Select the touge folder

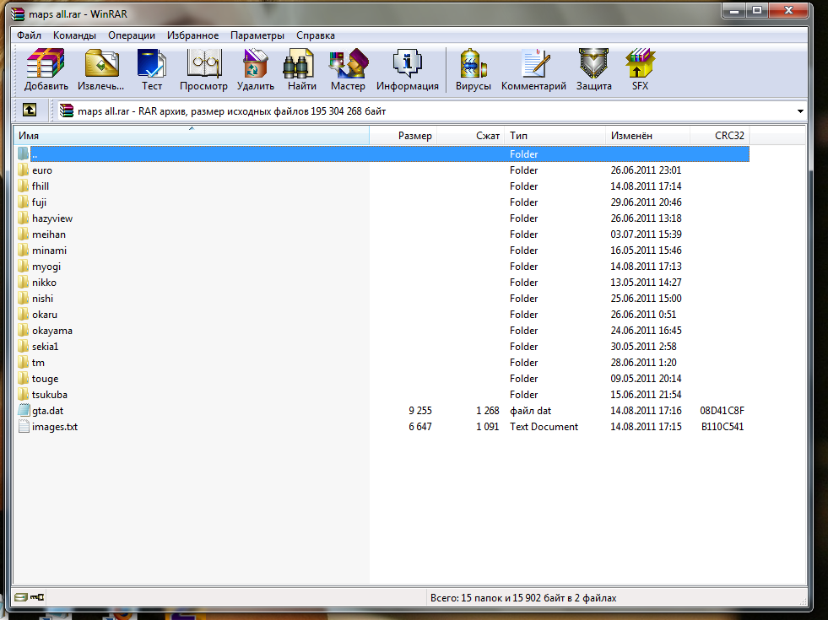point(45,379)
